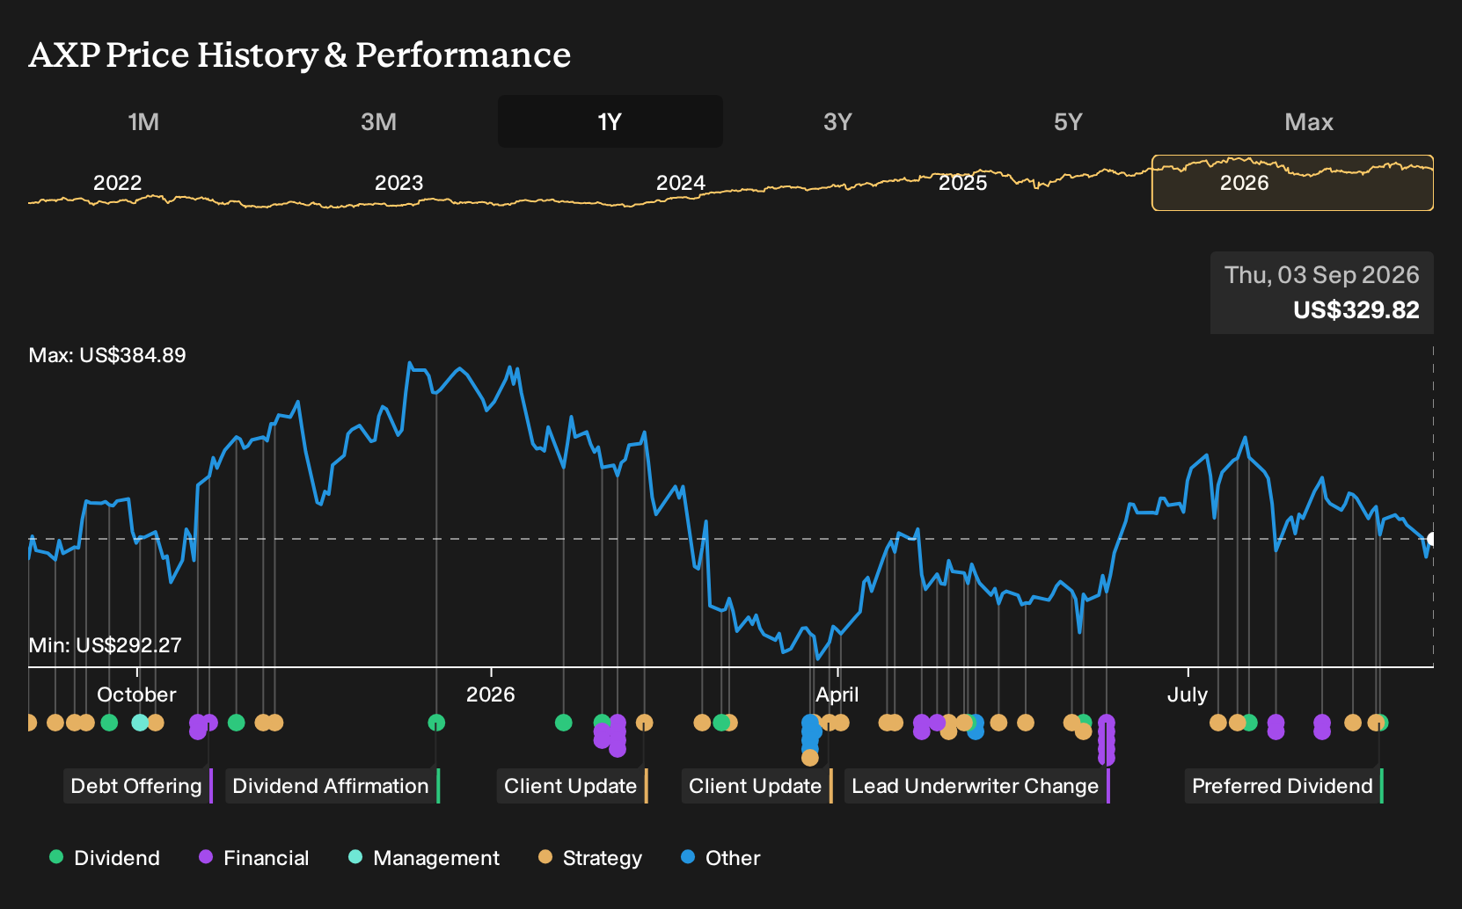Open the Debt Offering event label

tap(137, 786)
